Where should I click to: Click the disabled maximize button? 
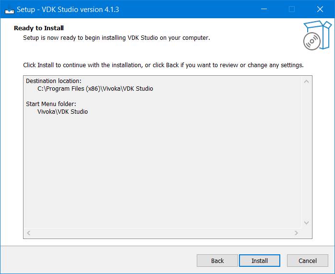(x=291, y=9)
